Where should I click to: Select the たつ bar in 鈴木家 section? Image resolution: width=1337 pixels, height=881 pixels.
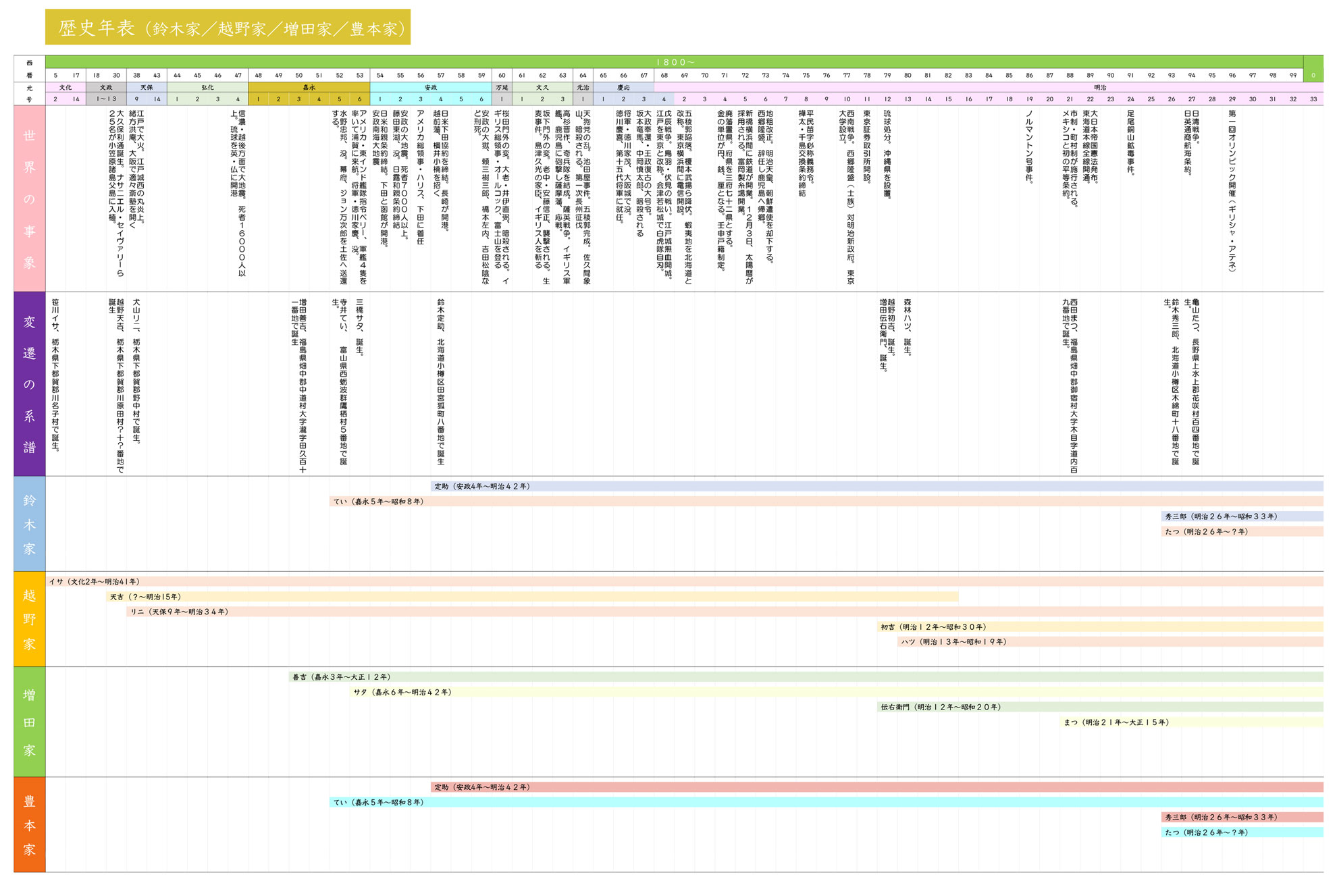point(1242,531)
